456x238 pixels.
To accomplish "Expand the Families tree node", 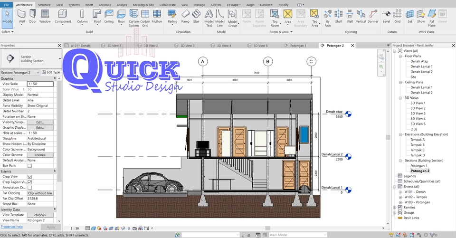I will pyautogui.click(x=395, y=208).
